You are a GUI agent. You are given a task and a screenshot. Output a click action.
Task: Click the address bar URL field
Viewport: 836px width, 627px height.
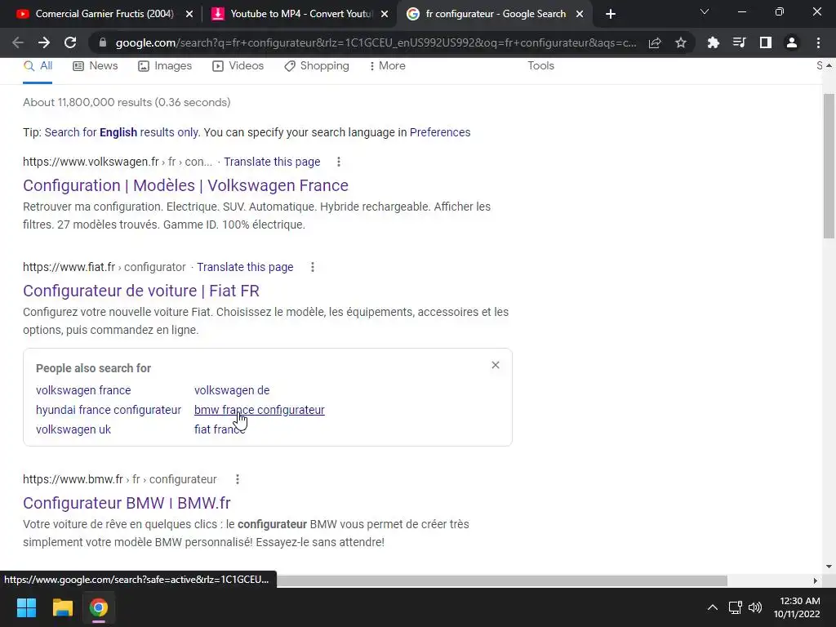(x=376, y=42)
